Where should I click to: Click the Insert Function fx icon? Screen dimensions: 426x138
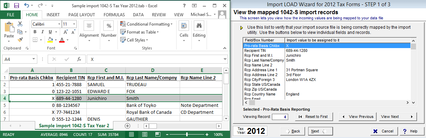(x=79, y=59)
